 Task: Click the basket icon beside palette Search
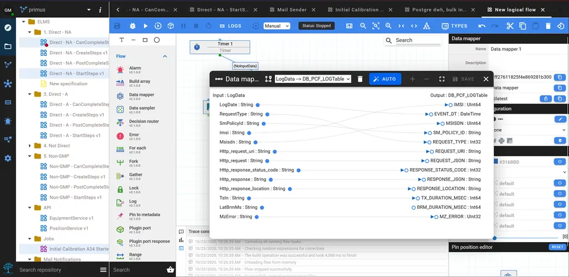tap(170, 270)
